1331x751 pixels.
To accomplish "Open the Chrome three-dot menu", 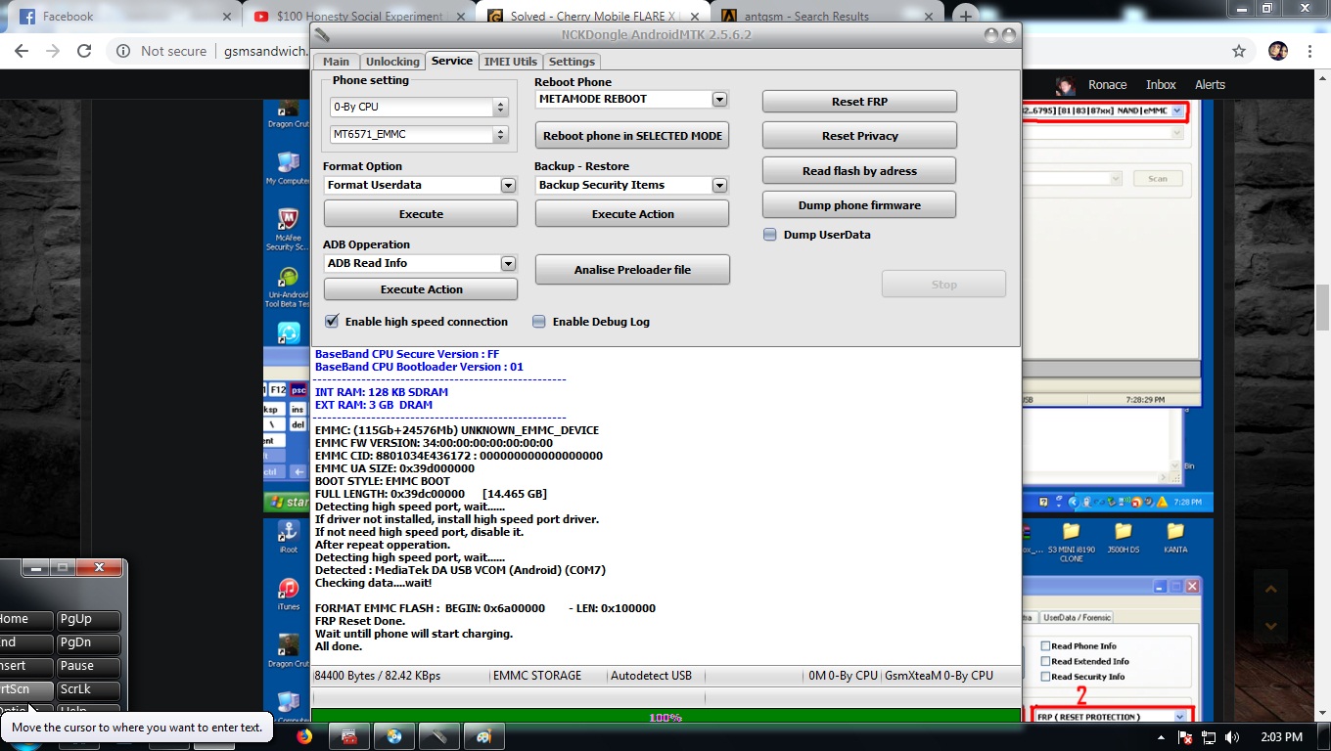I will (1309, 51).
